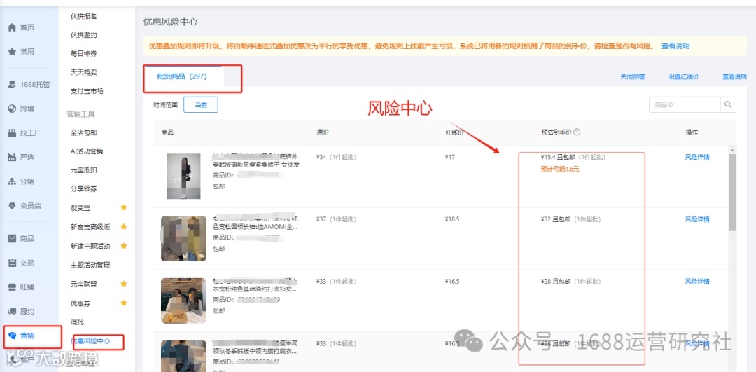Click the ¥17 red-line price
The image size is (756, 372).
(450, 158)
